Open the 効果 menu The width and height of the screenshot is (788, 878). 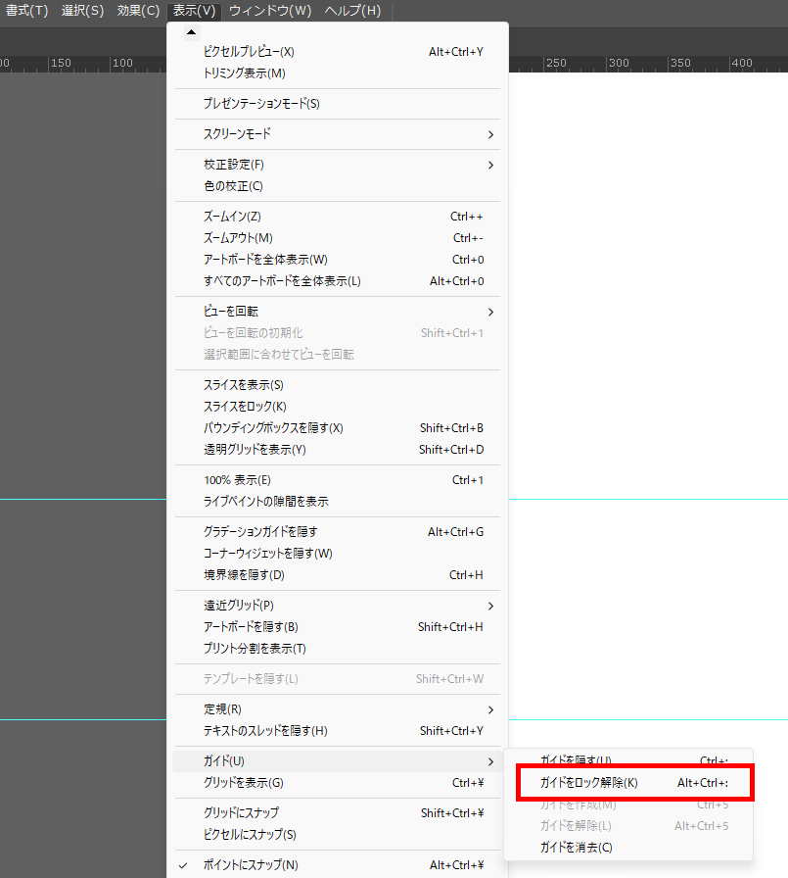coord(138,11)
